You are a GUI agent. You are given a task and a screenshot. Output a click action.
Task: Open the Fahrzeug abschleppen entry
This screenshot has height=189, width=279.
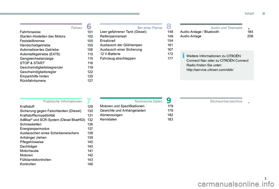click(x=137, y=59)
